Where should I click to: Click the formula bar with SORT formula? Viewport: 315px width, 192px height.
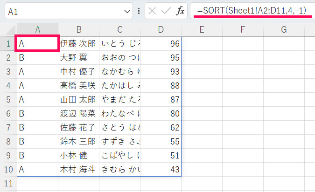tap(253, 11)
